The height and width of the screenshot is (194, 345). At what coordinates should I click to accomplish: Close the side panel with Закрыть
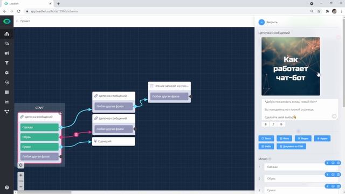pos(268,22)
